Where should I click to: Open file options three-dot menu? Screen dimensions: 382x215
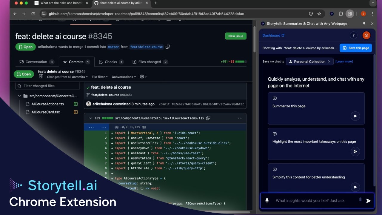(240, 118)
